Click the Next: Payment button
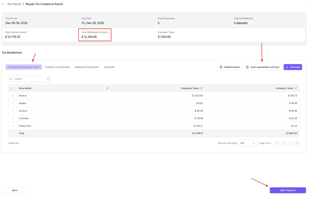311x202 pixels. 288,190
